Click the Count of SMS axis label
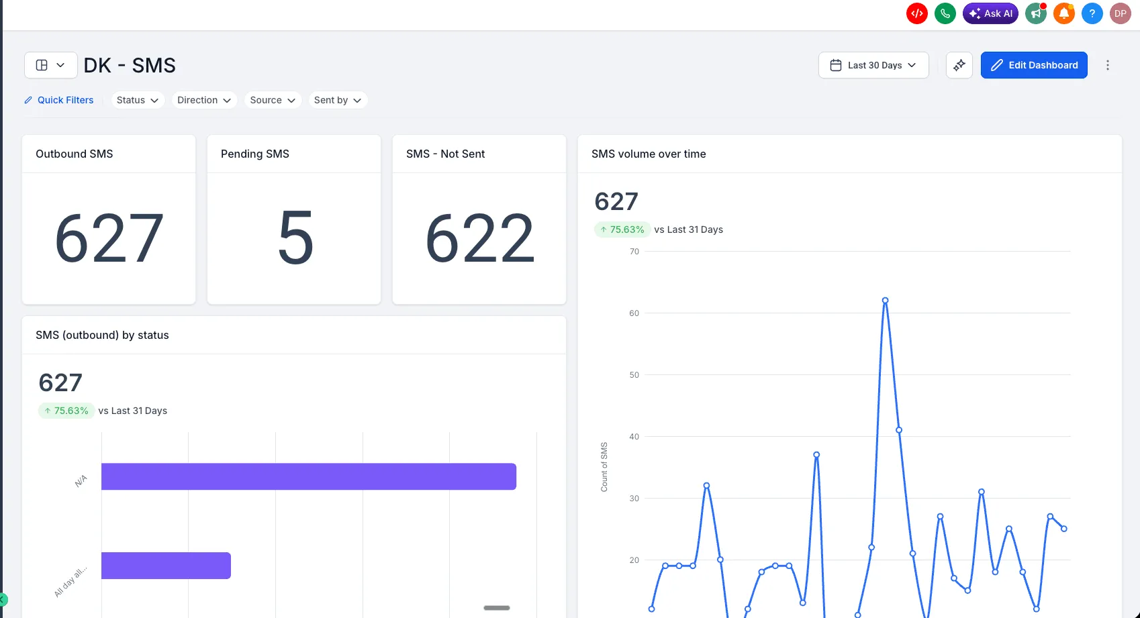This screenshot has height=618, width=1140. pos(604,467)
